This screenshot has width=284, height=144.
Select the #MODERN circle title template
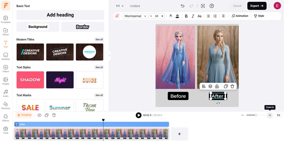[90, 52]
